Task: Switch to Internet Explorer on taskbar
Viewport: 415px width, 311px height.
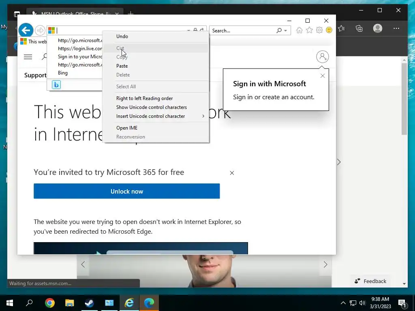Action: point(129,303)
